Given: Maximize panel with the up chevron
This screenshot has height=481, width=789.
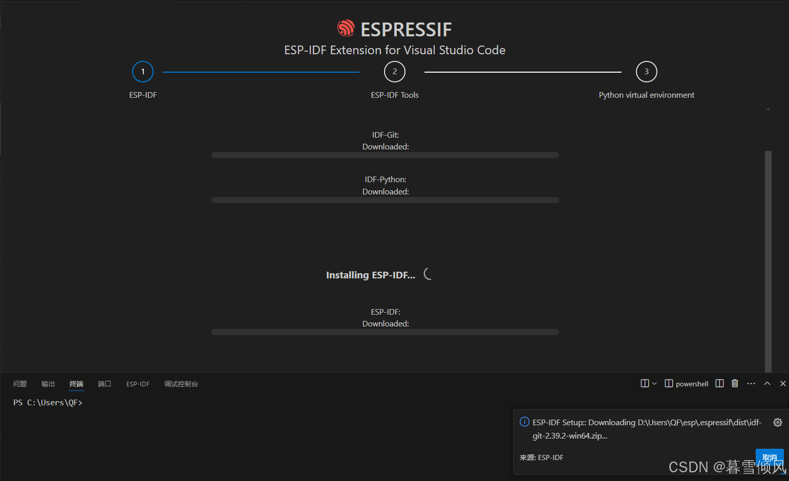Looking at the screenshot, I should [x=767, y=383].
